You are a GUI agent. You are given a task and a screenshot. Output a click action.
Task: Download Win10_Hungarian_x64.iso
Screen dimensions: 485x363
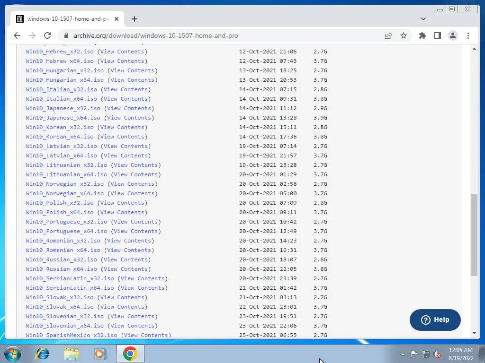[x=64, y=80]
